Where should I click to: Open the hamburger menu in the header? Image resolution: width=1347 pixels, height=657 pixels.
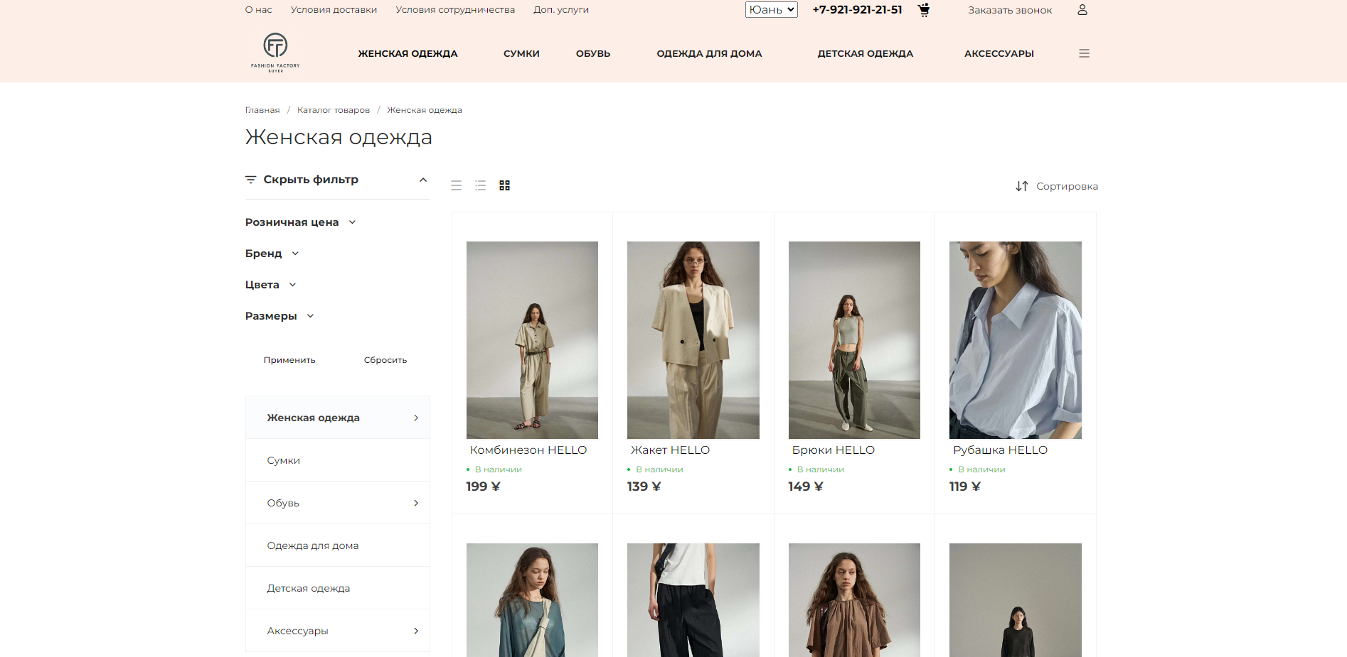pos(1083,53)
